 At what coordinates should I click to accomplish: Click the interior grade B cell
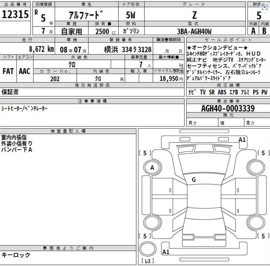[x=264, y=31]
